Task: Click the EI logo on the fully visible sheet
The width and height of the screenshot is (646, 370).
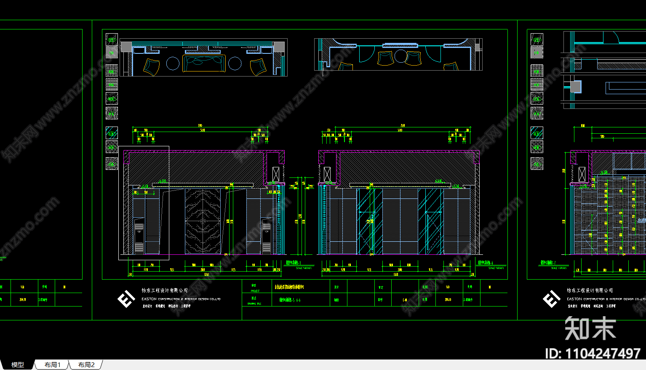Action: coord(126,299)
